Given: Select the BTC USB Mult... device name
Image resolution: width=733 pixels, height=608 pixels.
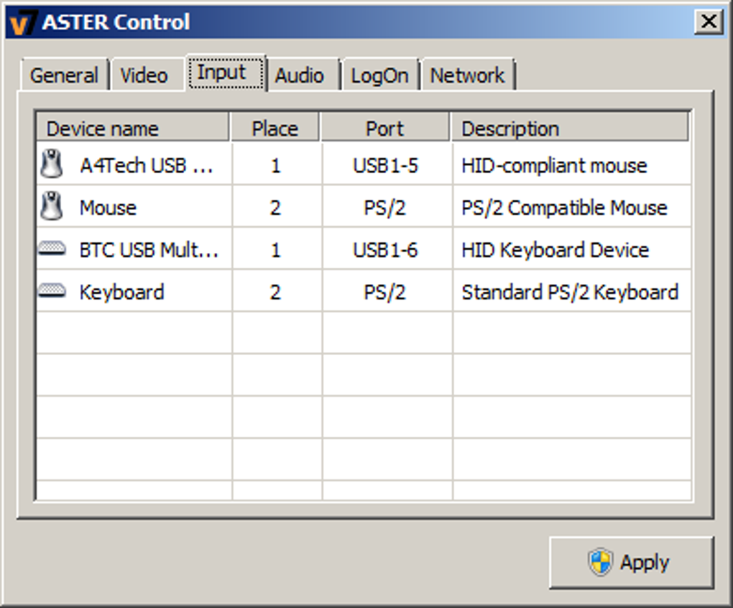Looking at the screenshot, I should [x=149, y=249].
